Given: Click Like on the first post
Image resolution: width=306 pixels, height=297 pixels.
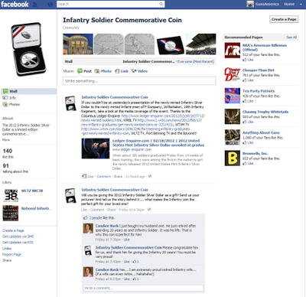Looking at the screenshot, I should (90, 176).
